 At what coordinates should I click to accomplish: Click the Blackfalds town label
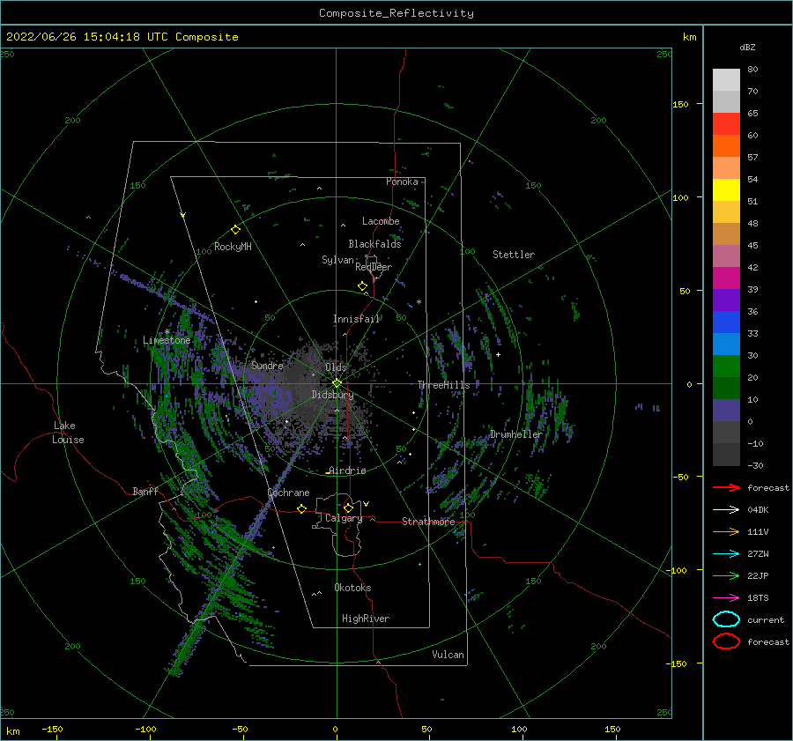[x=374, y=244]
